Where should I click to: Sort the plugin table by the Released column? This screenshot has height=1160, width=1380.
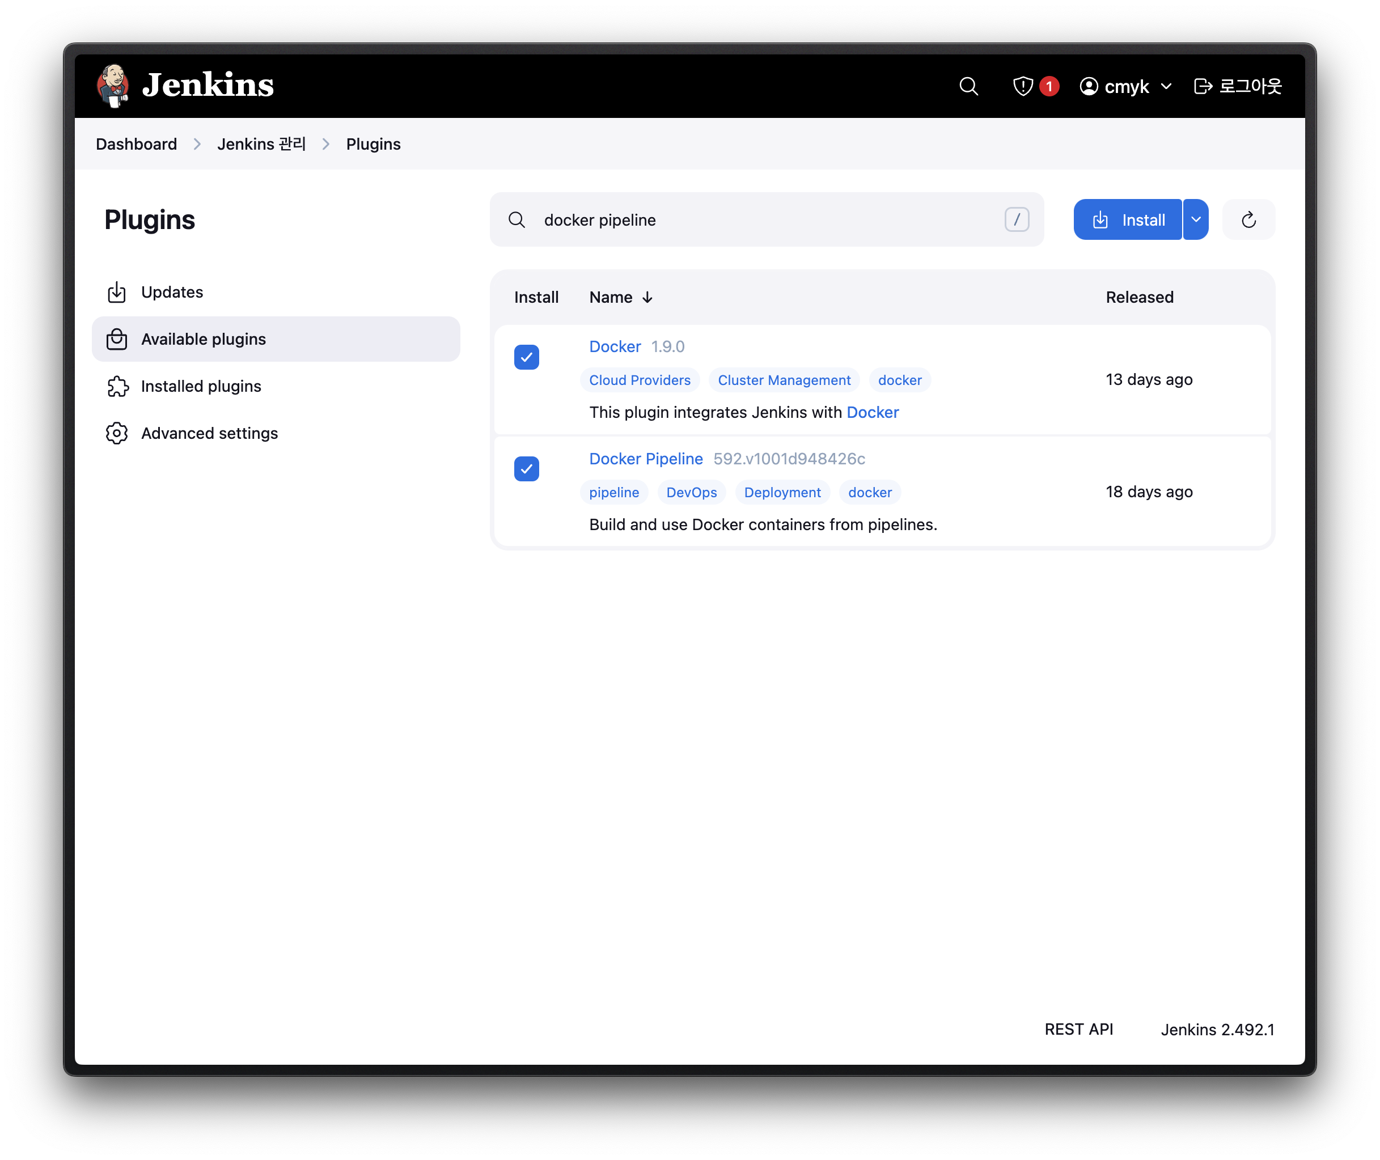pos(1140,297)
